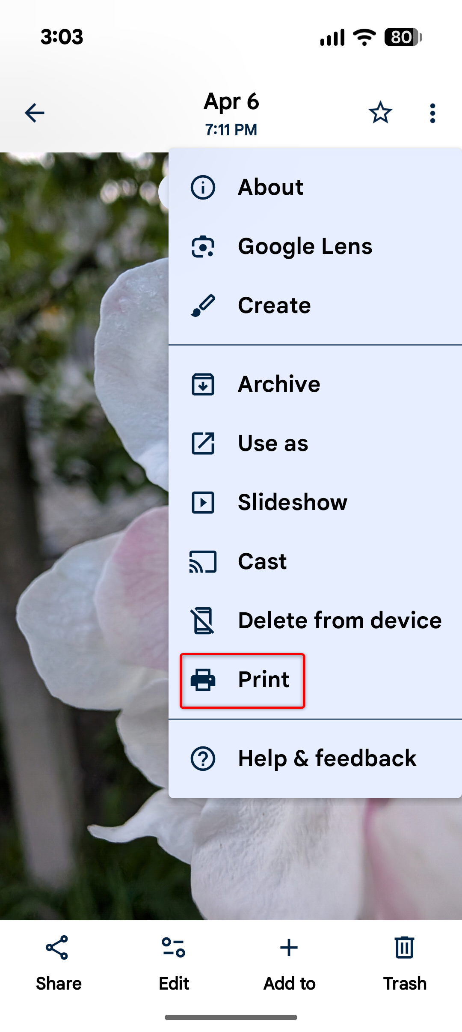This screenshot has width=462, height=1032.
Task: Select About from the menu
Action: point(315,188)
